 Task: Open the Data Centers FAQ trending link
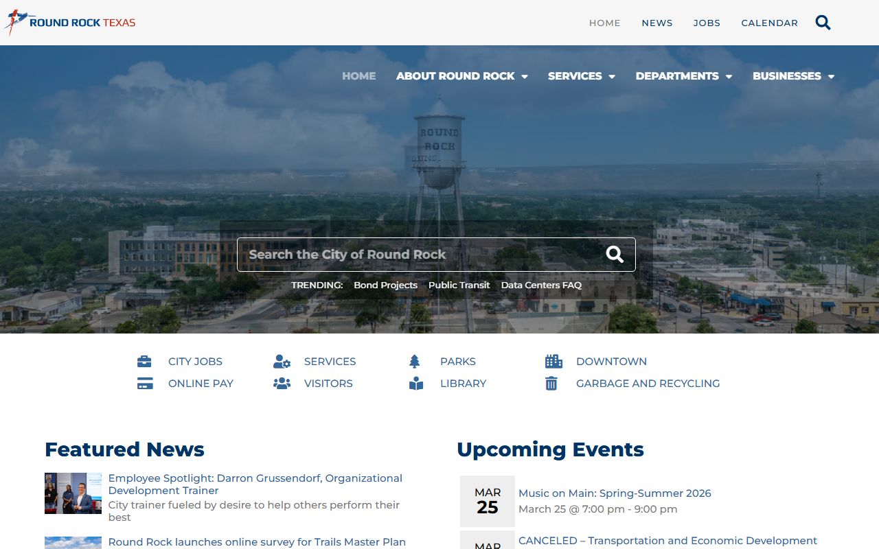541,285
